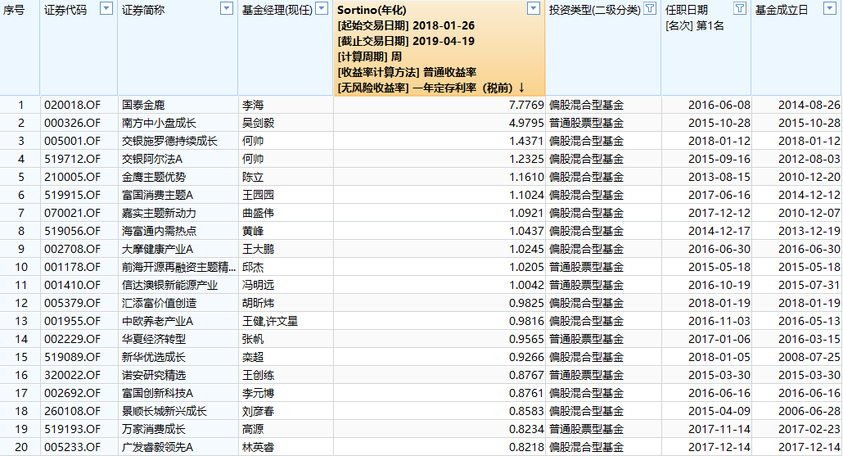Select the fund name 国泰金鹿
This screenshot has height=456, width=843.
[143, 105]
